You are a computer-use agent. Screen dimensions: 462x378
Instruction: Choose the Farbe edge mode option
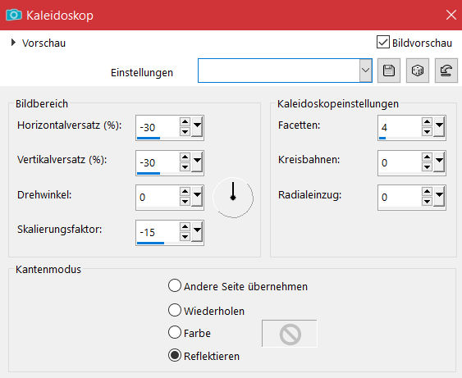pyautogui.click(x=175, y=332)
